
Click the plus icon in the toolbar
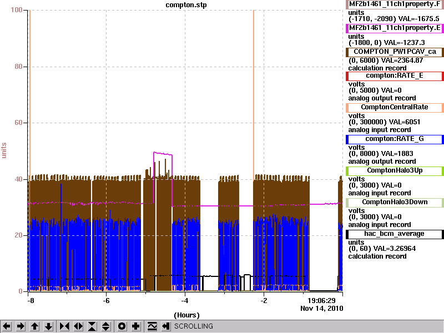pos(135,326)
